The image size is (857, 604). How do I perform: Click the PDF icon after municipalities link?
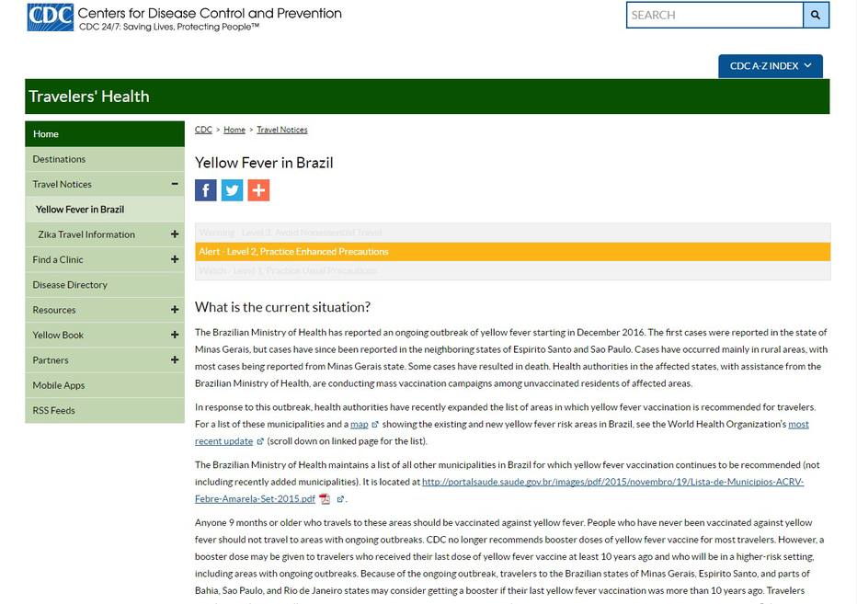point(325,499)
